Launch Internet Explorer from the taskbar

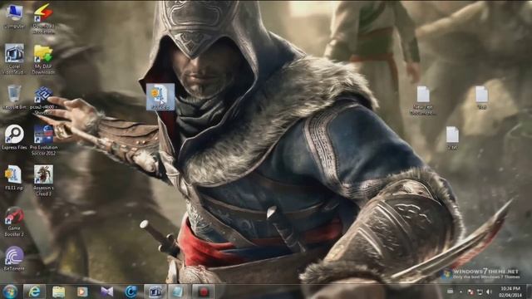(x=34, y=292)
